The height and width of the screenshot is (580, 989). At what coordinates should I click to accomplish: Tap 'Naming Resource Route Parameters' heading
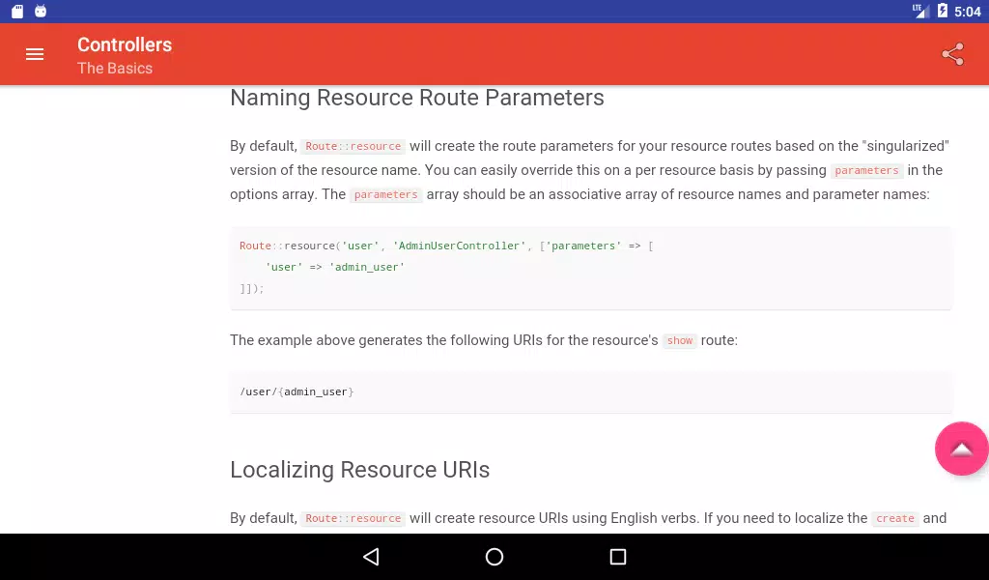pos(417,98)
